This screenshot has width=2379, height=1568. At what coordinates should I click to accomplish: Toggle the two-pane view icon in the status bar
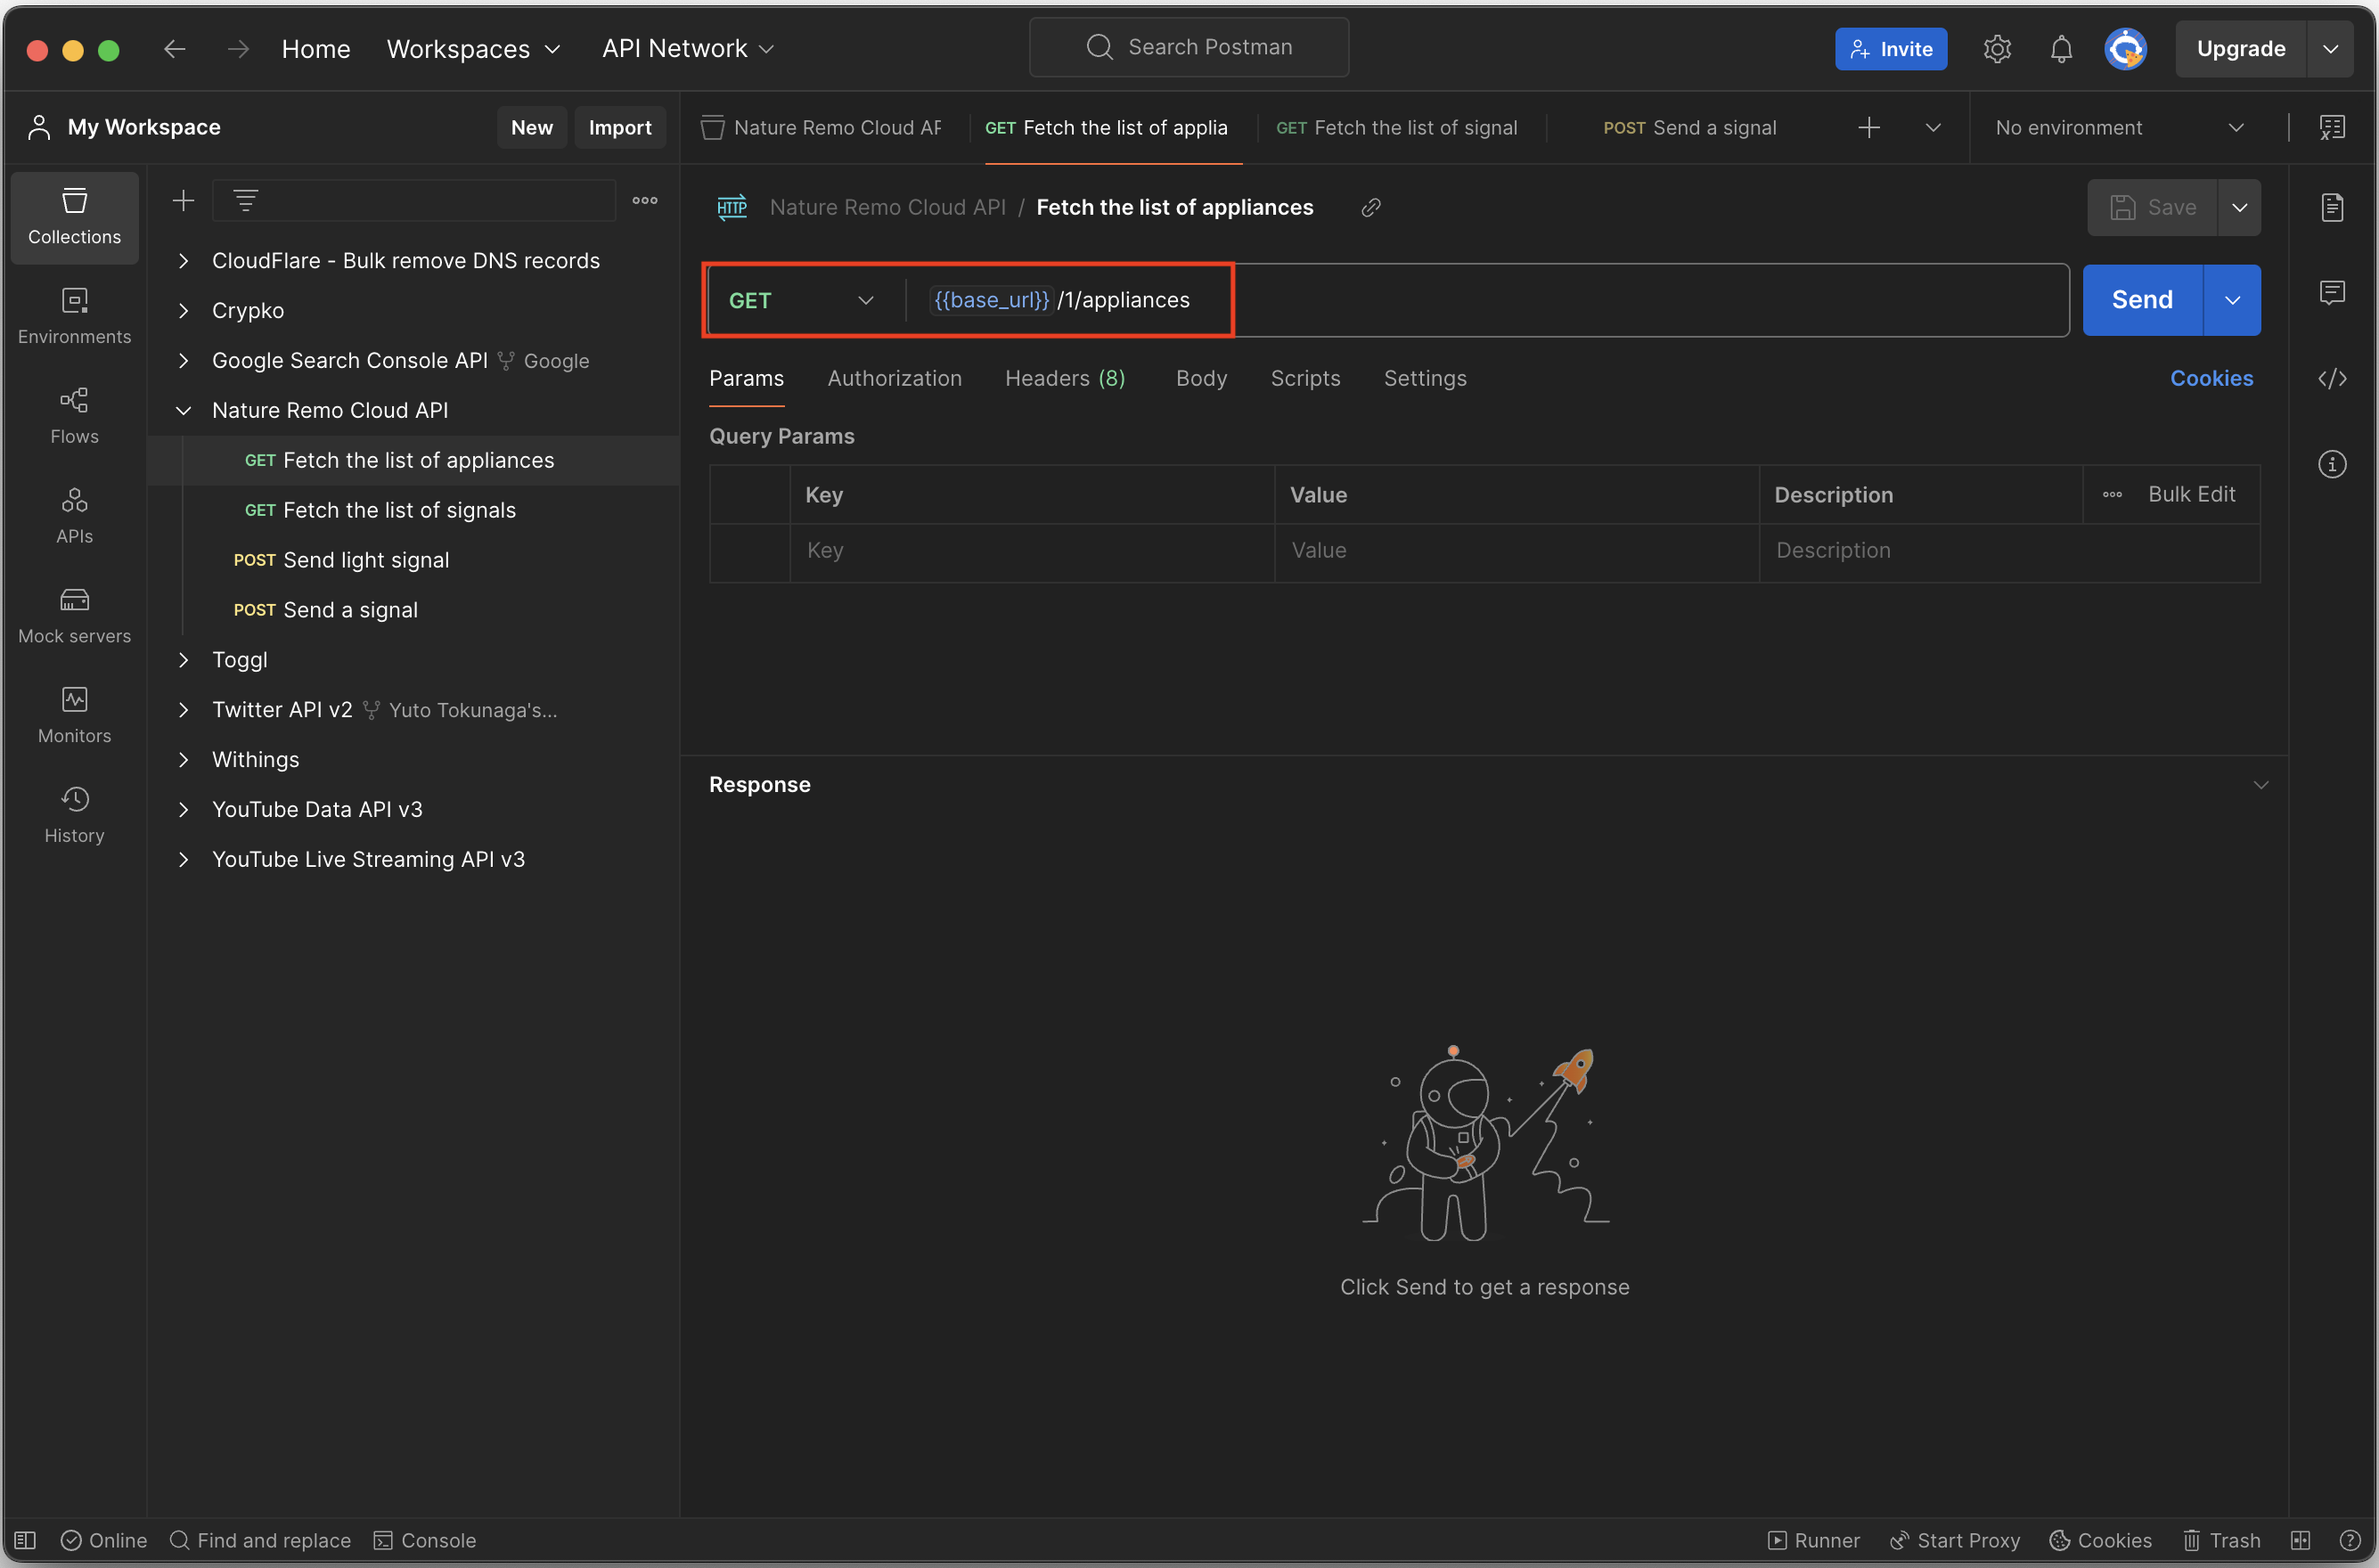tap(2299, 1540)
